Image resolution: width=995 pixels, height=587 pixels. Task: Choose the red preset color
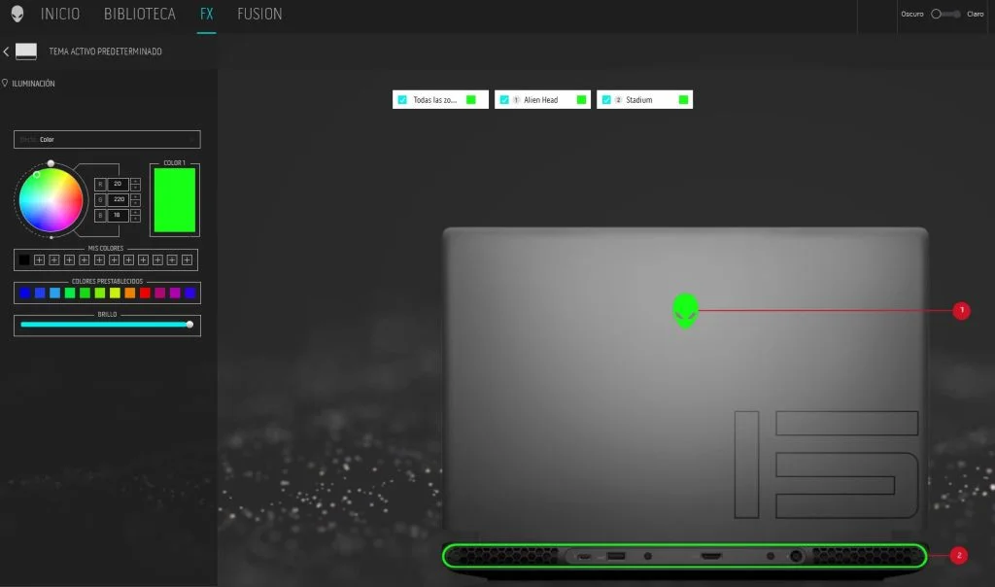tap(145, 293)
